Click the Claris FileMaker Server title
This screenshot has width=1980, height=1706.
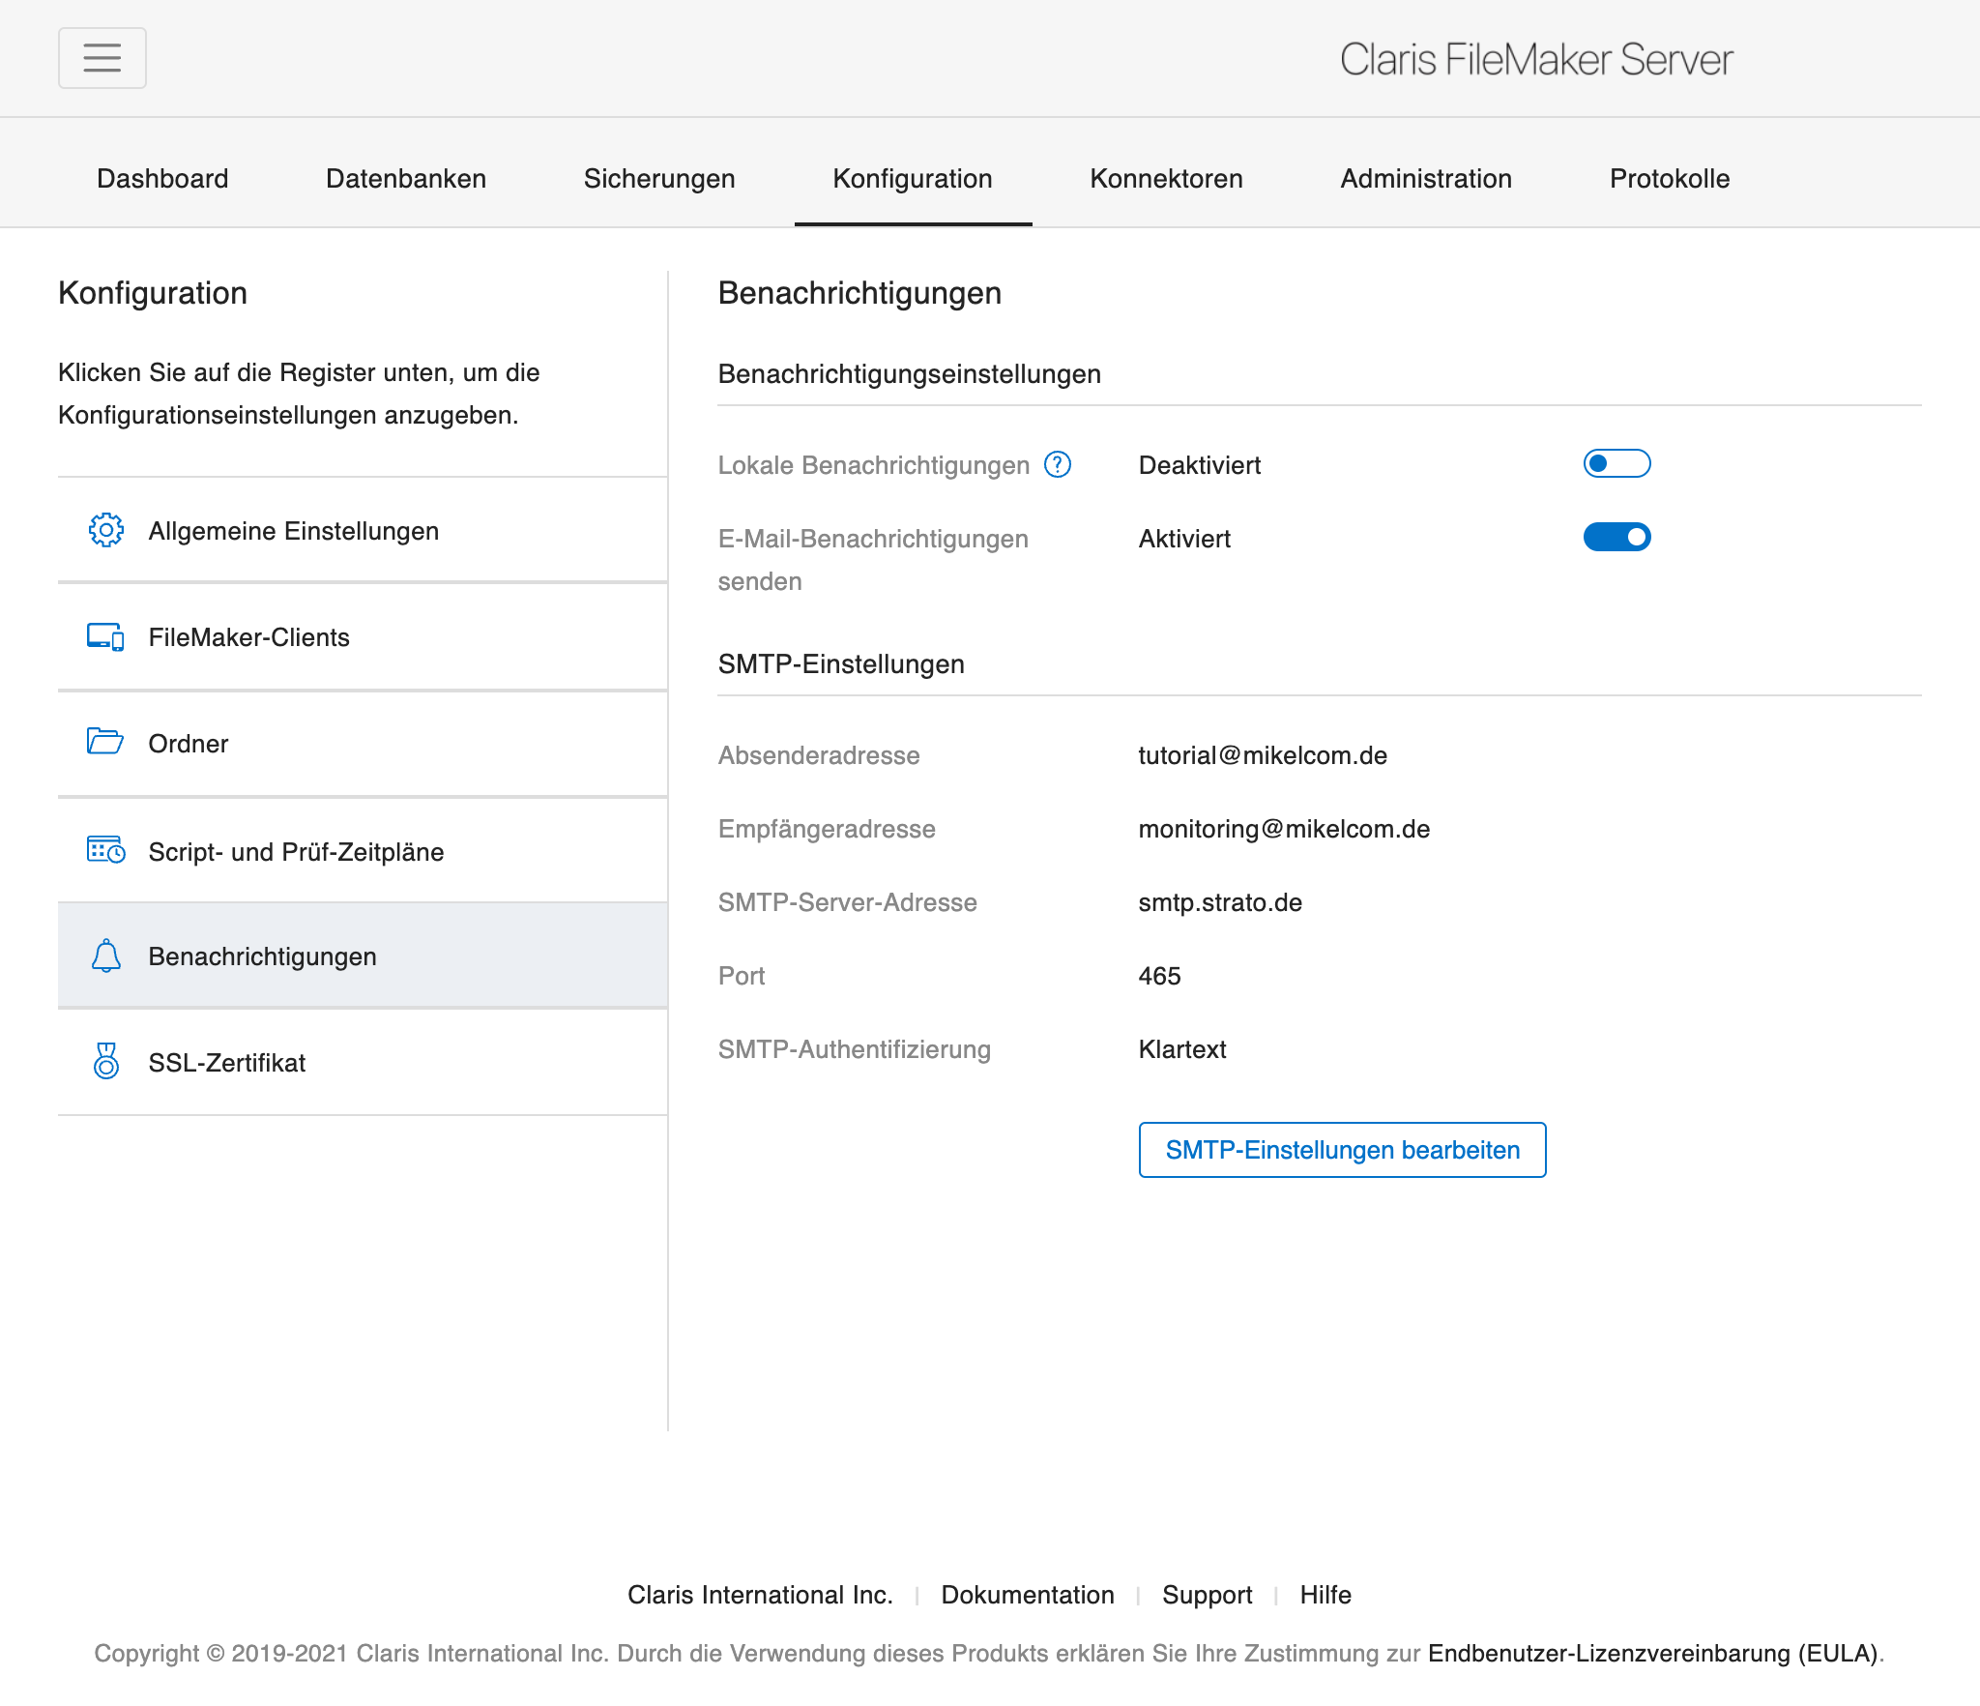tap(1536, 59)
